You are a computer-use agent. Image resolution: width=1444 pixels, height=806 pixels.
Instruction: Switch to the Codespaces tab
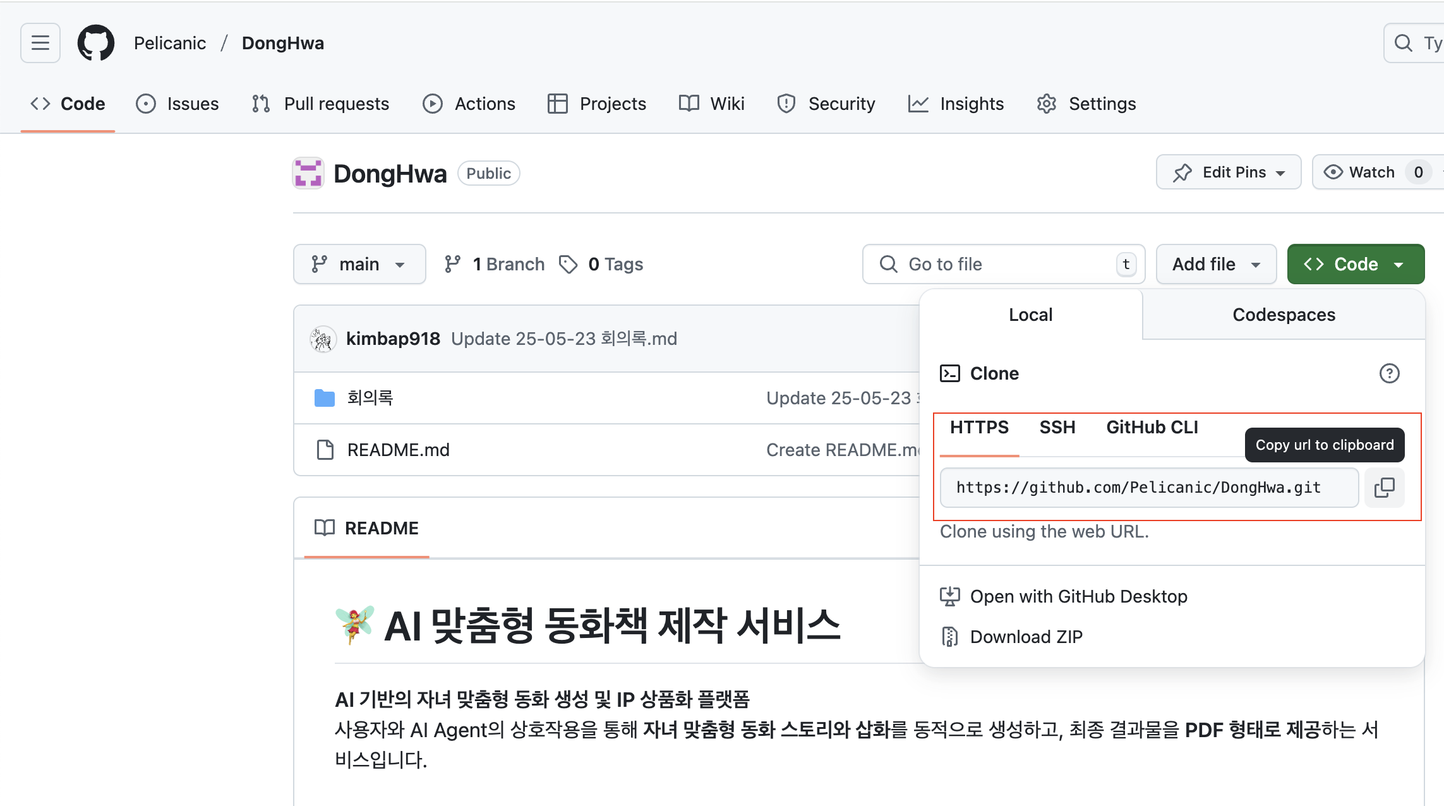[x=1284, y=315]
